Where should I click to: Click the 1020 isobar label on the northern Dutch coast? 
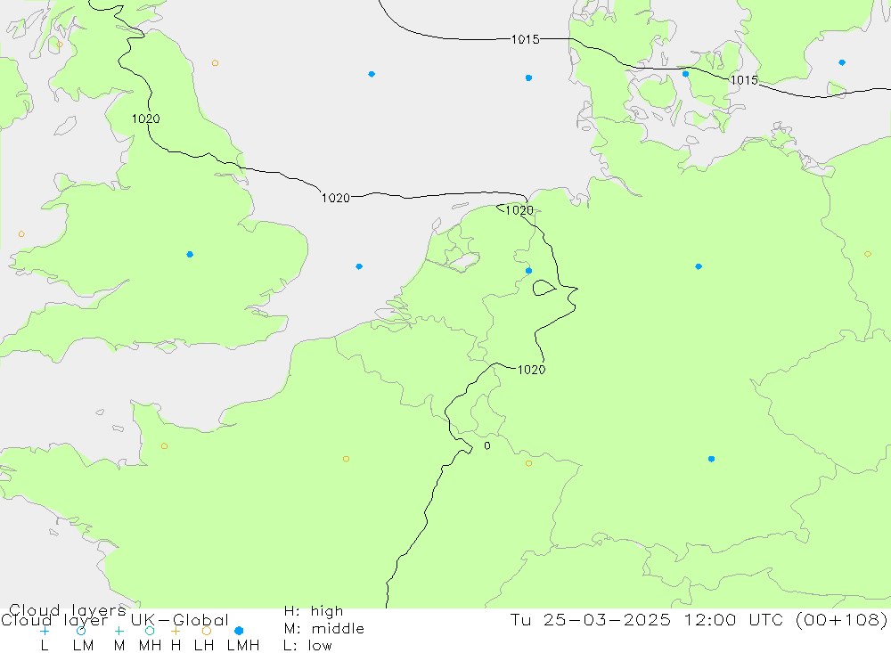tap(519, 210)
